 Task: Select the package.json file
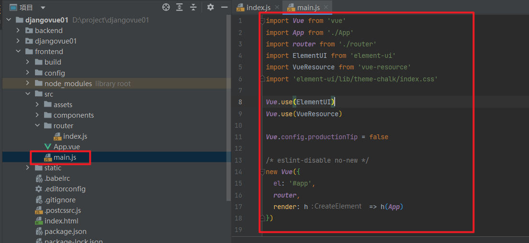click(x=66, y=232)
